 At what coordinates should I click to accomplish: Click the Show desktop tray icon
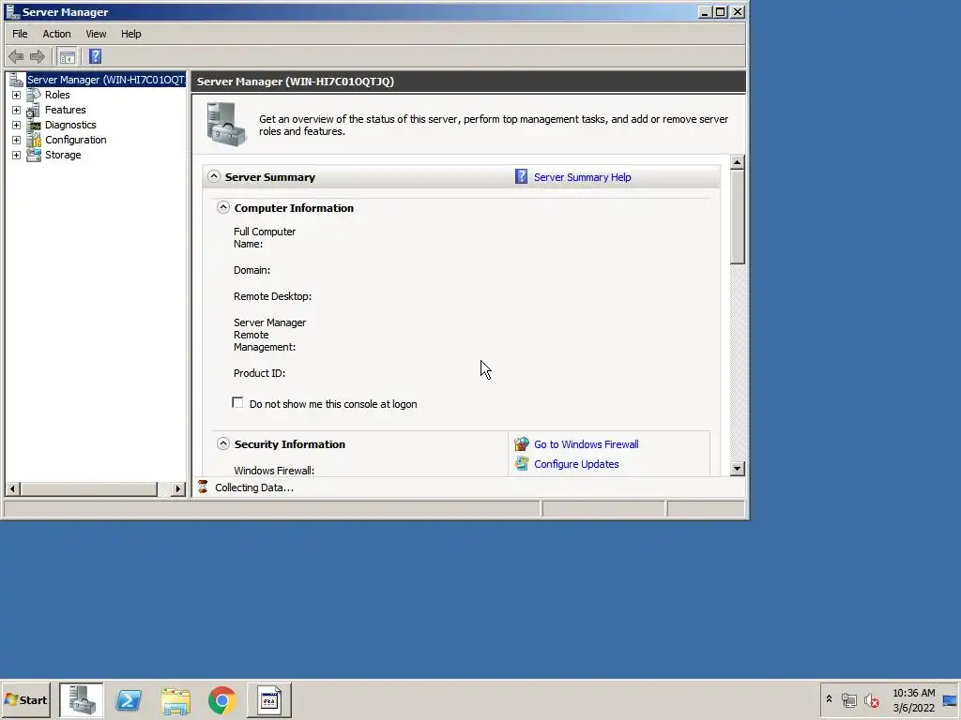[x=950, y=699]
